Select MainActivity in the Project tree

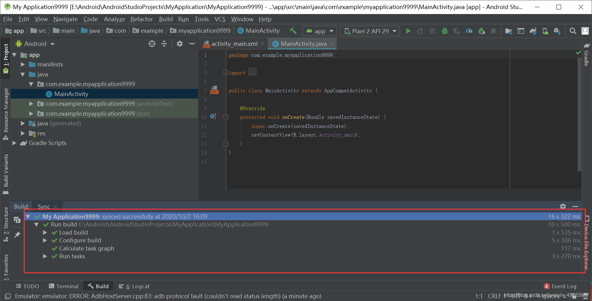[71, 94]
